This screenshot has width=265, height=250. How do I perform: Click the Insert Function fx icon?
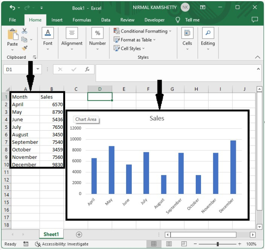(87, 69)
